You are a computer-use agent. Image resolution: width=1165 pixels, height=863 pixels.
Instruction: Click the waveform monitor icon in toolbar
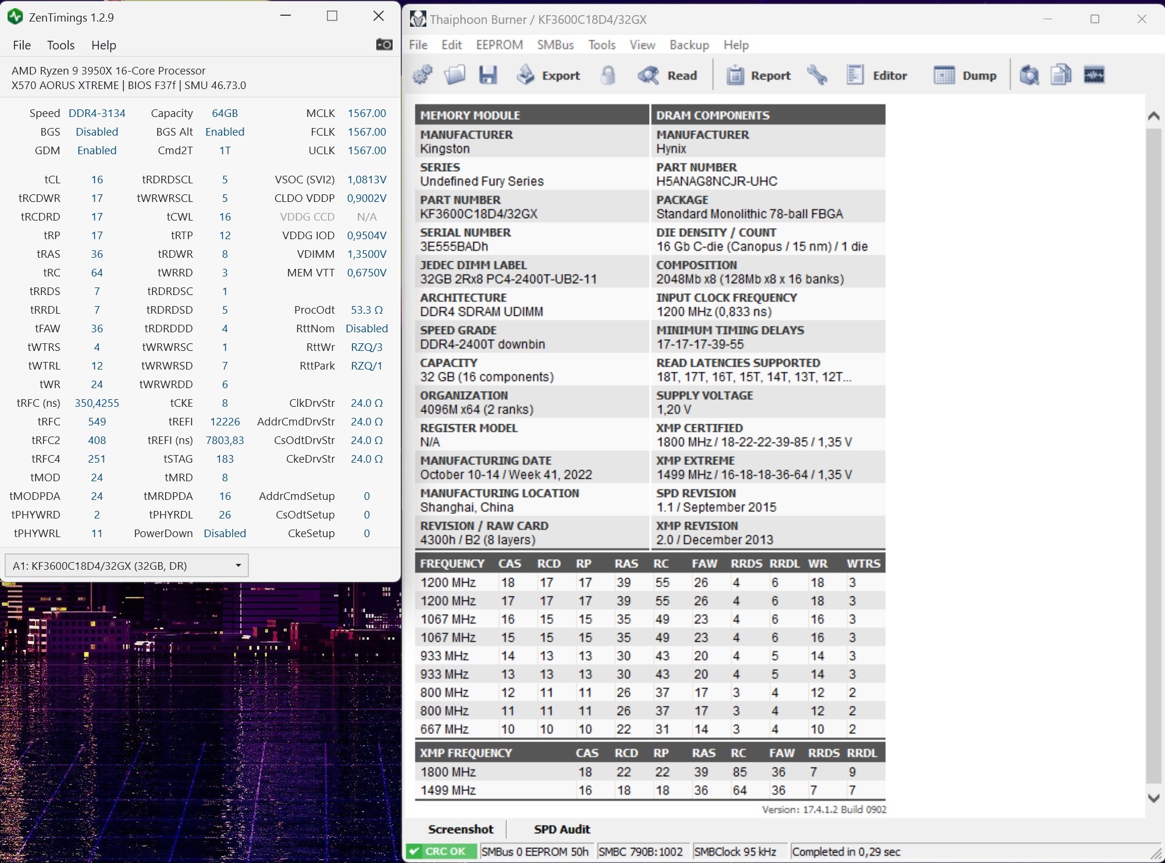1094,75
